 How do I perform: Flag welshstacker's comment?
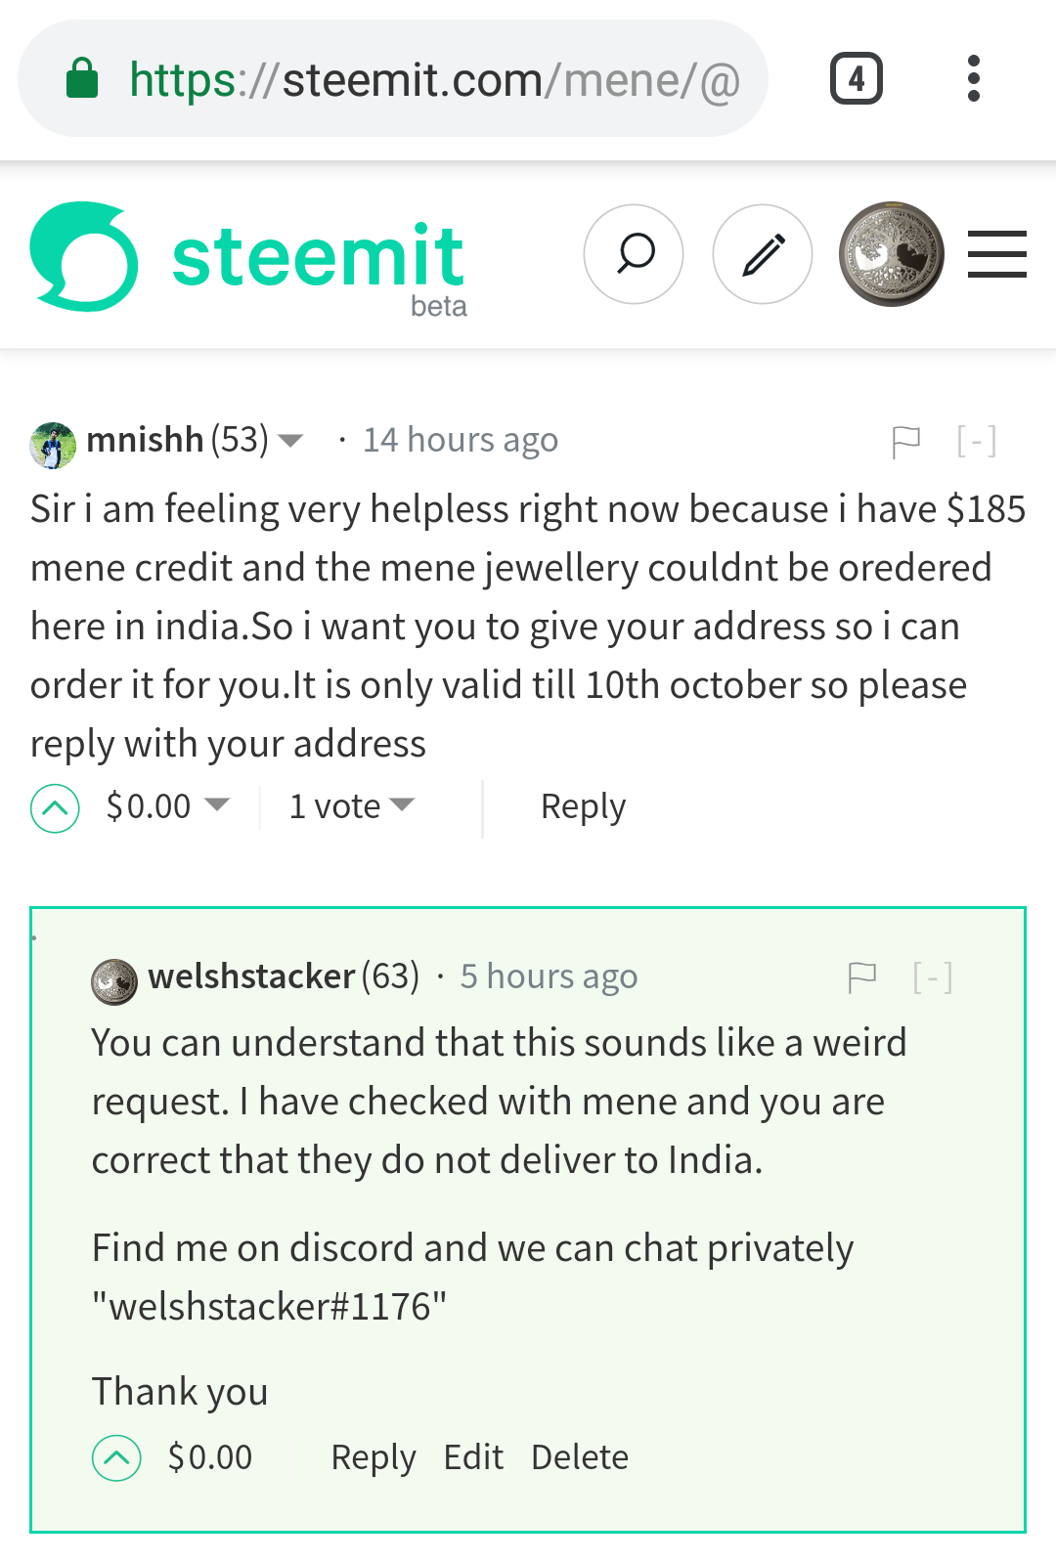pos(861,977)
